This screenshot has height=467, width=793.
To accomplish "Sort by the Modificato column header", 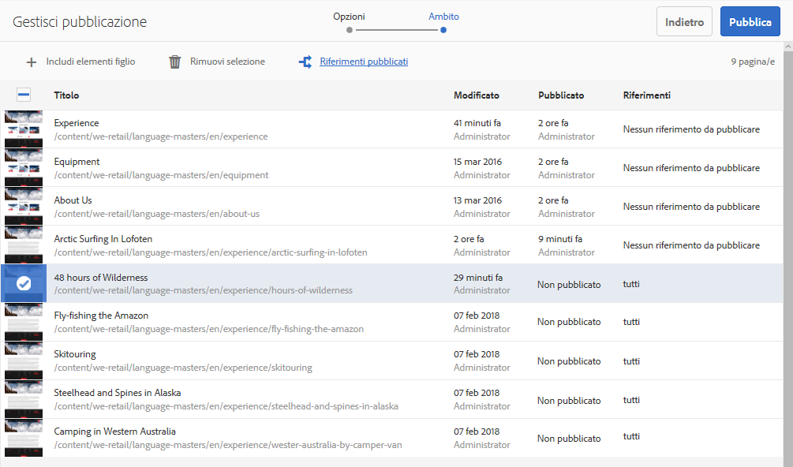I will [477, 95].
